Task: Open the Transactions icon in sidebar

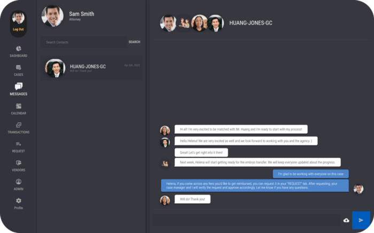Action: [19, 125]
